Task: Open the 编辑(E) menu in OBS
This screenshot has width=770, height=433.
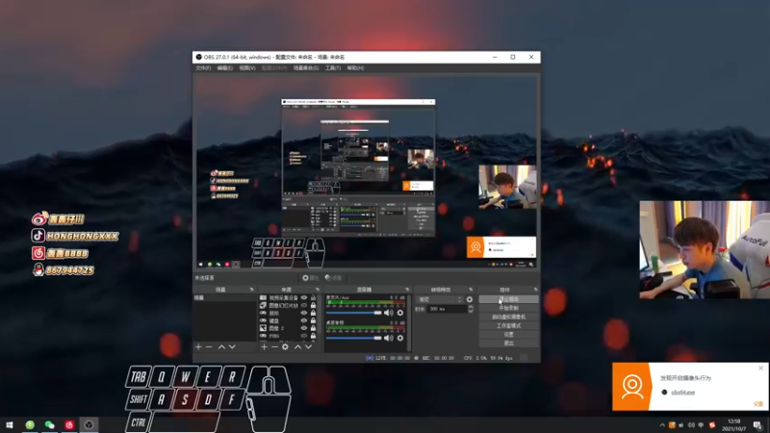Action: point(224,67)
